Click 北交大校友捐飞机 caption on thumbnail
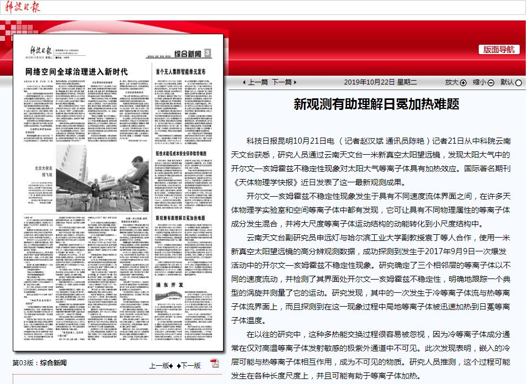The height and width of the screenshot is (384, 528). point(43,171)
